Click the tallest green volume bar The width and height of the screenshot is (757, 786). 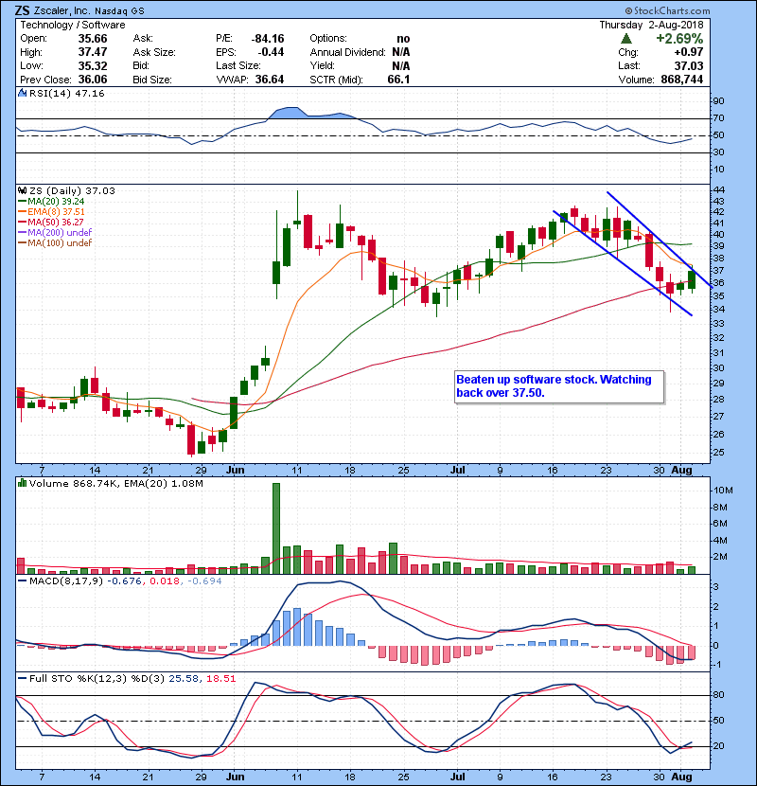276,528
